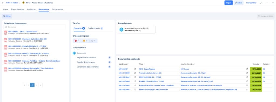This screenshot has width=276, height=102.
Task: Click Documento (DC010) menu item hexagon icon
Action: (x=121, y=30)
